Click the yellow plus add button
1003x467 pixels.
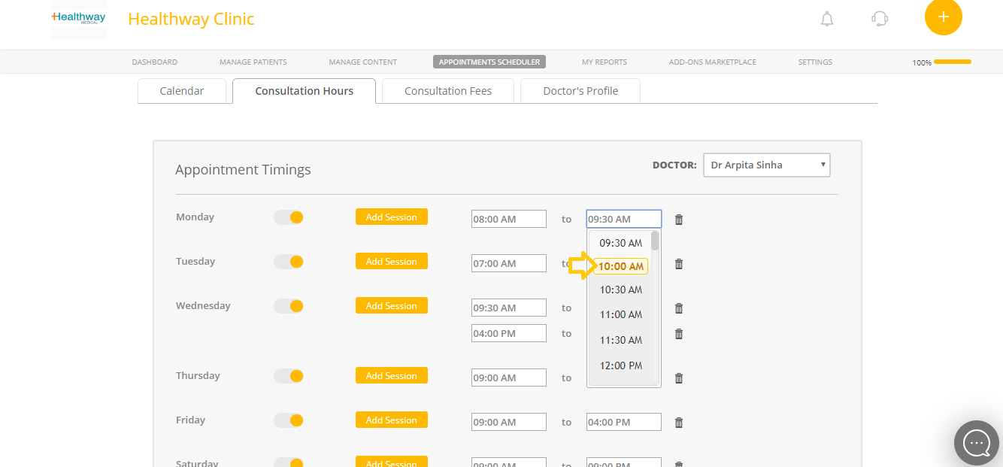[944, 17]
